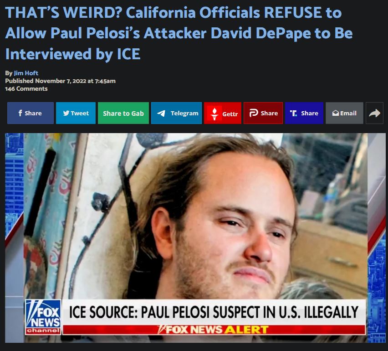
Task: Click the Twitter bird icon
Action: coord(66,113)
